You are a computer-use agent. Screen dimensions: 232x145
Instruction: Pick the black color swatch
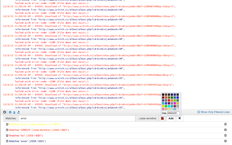pos(163,95)
